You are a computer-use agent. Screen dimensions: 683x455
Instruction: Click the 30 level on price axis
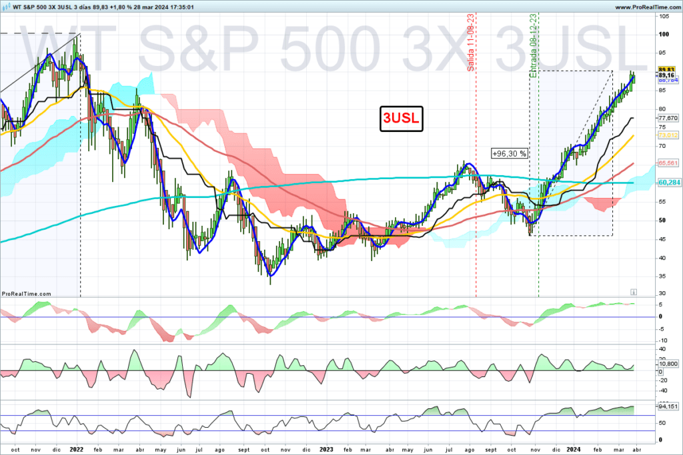(x=662, y=293)
